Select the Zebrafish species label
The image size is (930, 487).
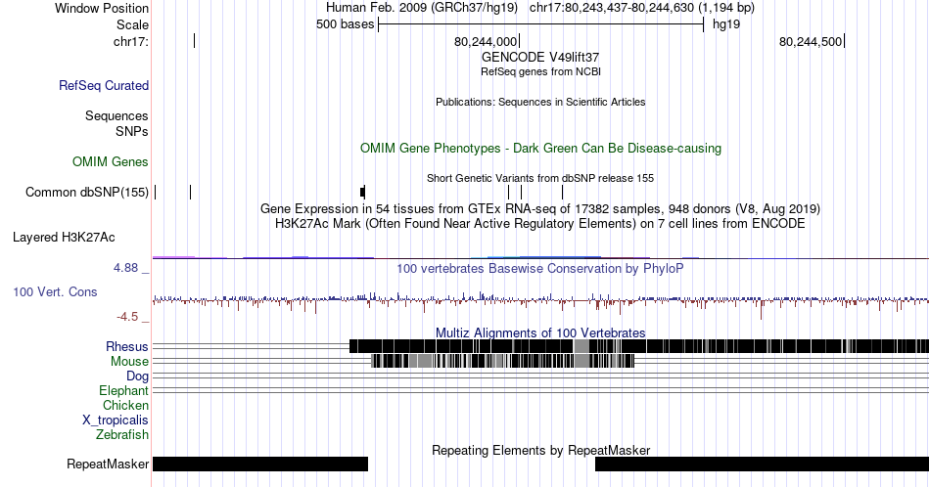pyautogui.click(x=122, y=434)
